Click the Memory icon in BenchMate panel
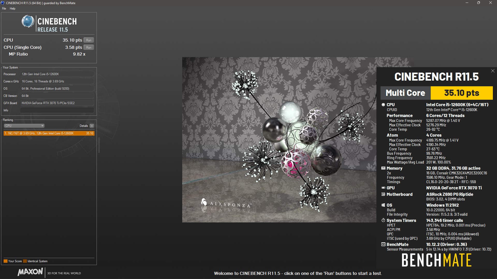Image resolution: width=497 pixels, height=279 pixels. (383, 168)
